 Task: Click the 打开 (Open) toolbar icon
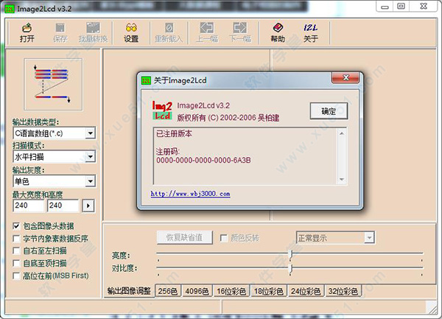pyautogui.click(x=27, y=32)
